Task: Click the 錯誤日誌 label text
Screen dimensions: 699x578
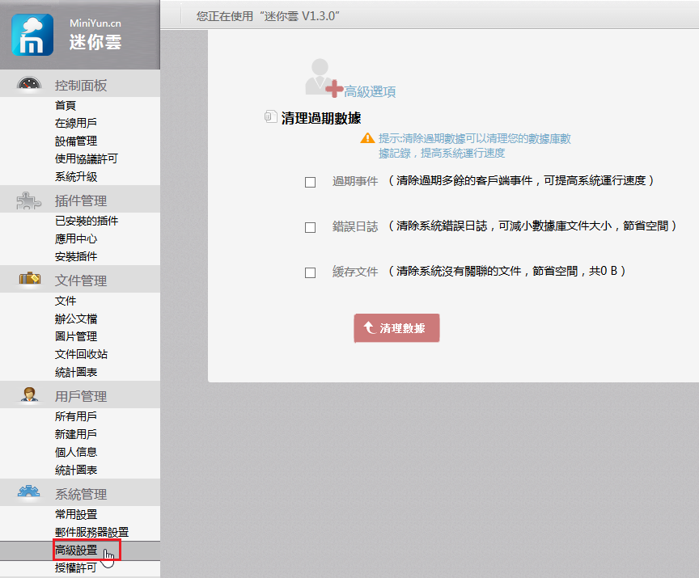Action: tap(355, 226)
